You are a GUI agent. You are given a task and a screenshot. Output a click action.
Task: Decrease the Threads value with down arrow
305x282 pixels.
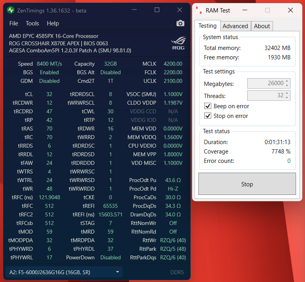click(x=287, y=98)
